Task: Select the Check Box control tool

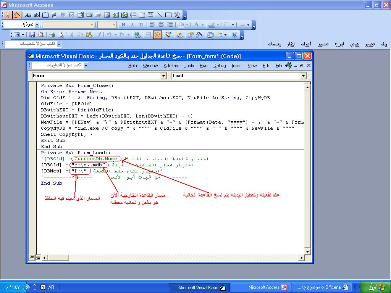Action: coord(71,15)
